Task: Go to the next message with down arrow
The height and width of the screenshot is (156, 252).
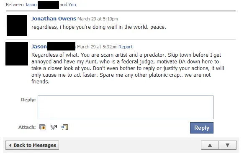Action: click(227, 145)
